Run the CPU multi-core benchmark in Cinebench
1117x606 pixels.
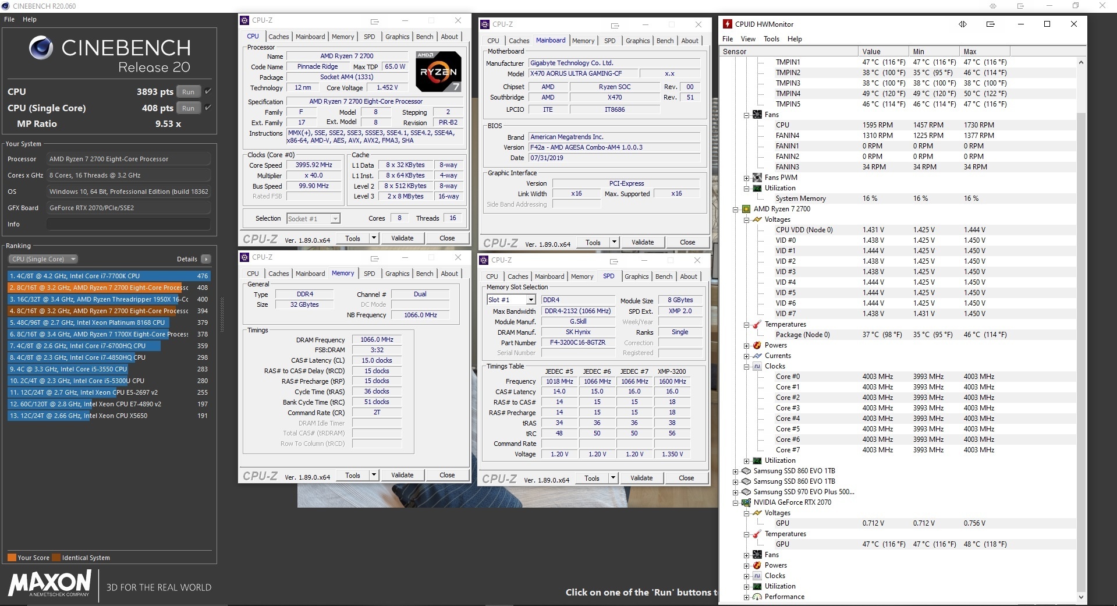pos(188,92)
